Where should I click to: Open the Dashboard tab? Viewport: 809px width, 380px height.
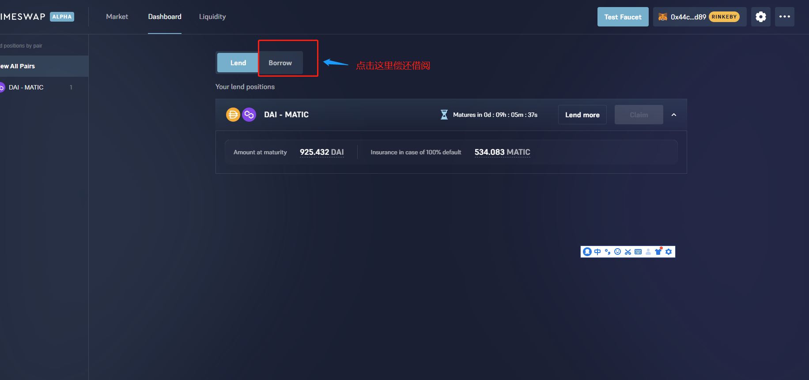(x=165, y=17)
